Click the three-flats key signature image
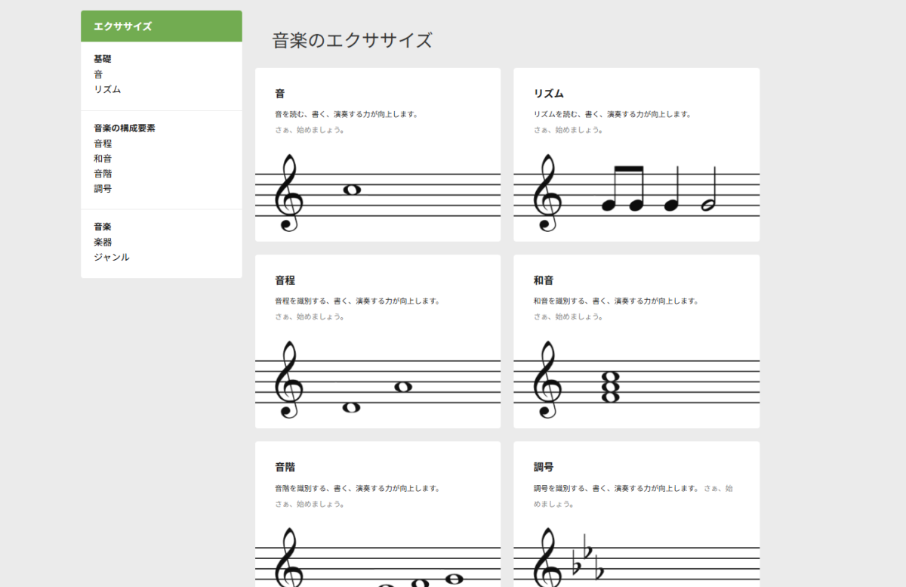The image size is (906, 587). (636, 556)
